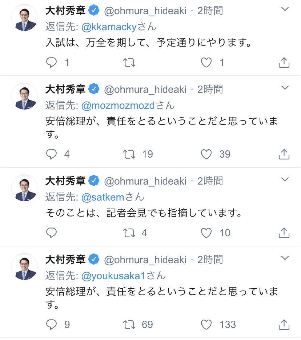Click the @mozmozmozd mention link
The width and height of the screenshot is (301, 340).
(x=119, y=106)
